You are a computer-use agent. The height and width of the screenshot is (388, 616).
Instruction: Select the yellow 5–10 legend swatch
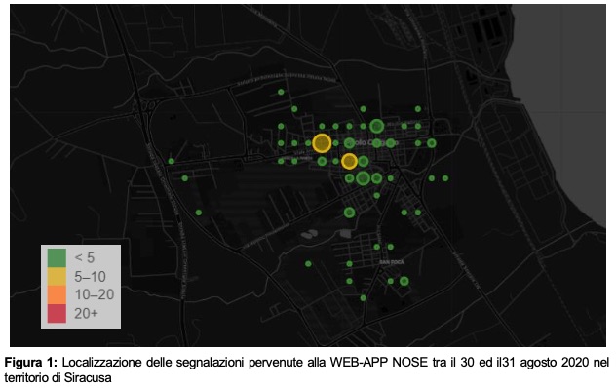[x=57, y=276]
